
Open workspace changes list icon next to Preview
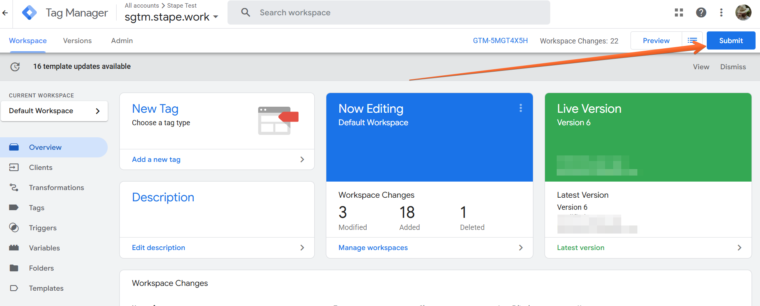(692, 41)
